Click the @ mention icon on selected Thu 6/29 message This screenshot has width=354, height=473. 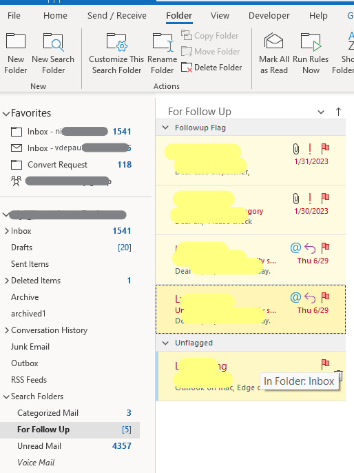coord(295,297)
